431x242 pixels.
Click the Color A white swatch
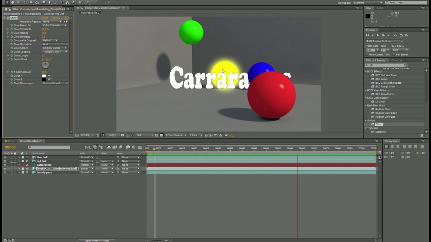click(x=44, y=76)
